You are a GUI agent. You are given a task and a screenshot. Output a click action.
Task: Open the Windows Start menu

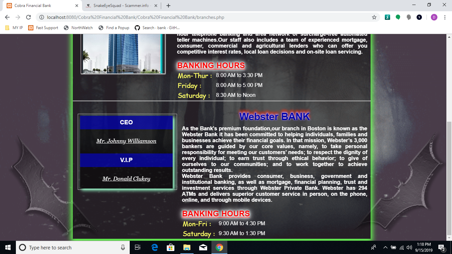(x=8, y=247)
